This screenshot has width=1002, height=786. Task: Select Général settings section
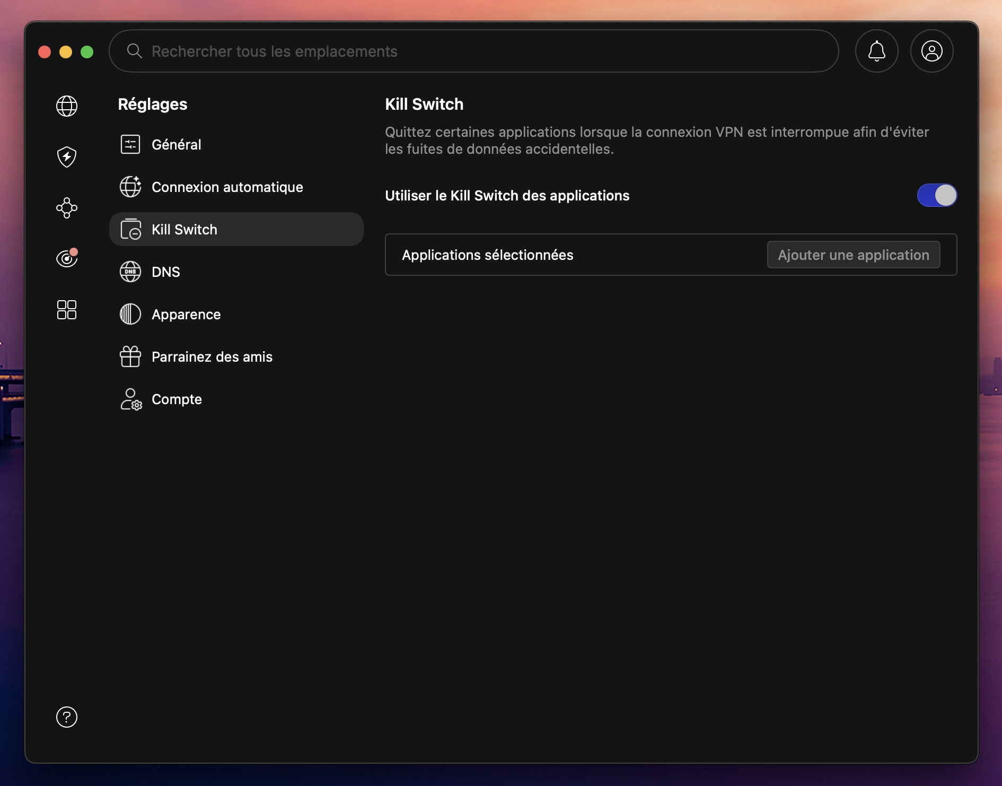click(x=176, y=145)
